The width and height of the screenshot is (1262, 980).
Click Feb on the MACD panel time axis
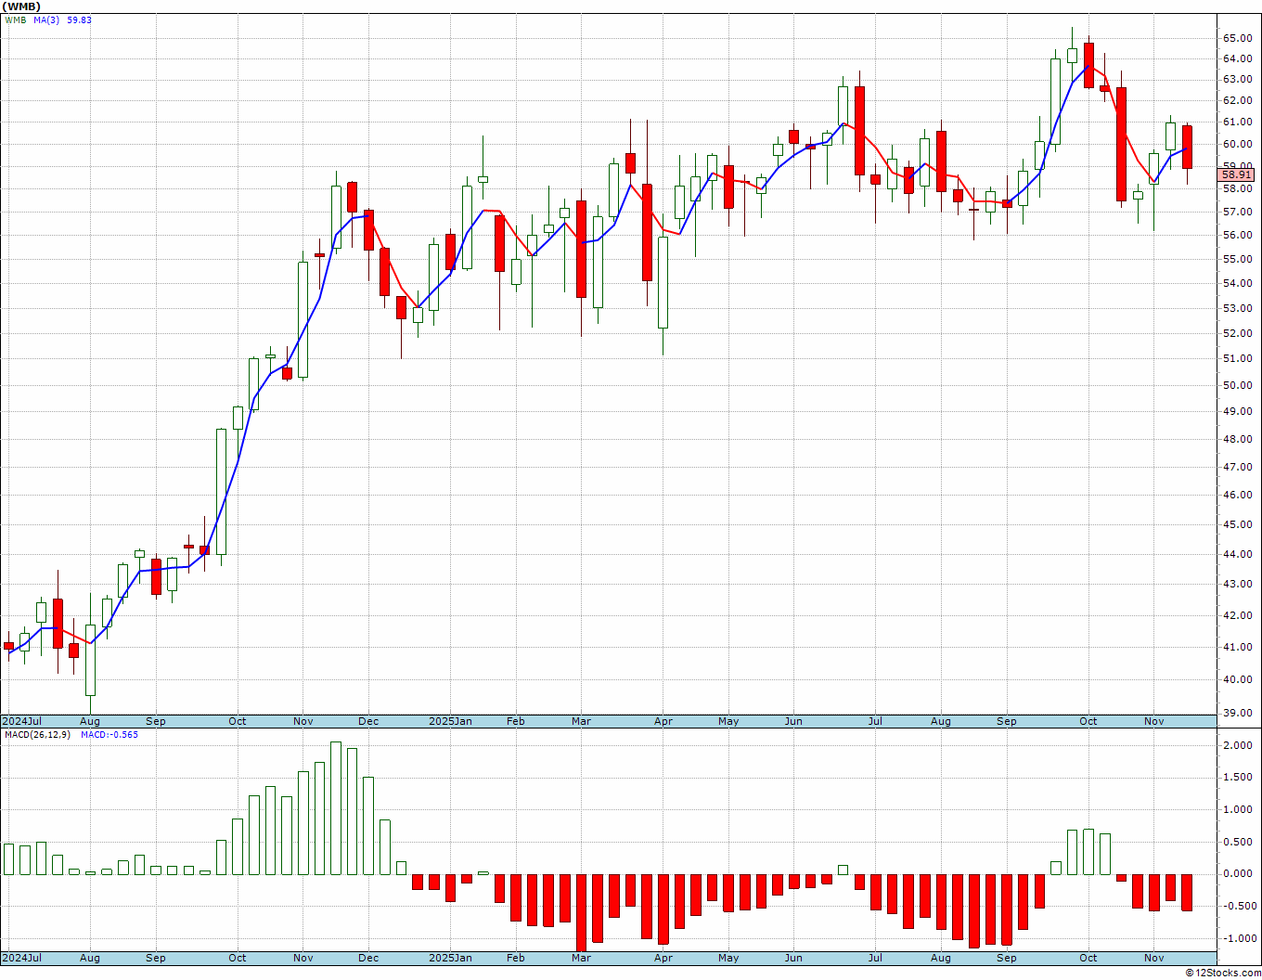(515, 958)
